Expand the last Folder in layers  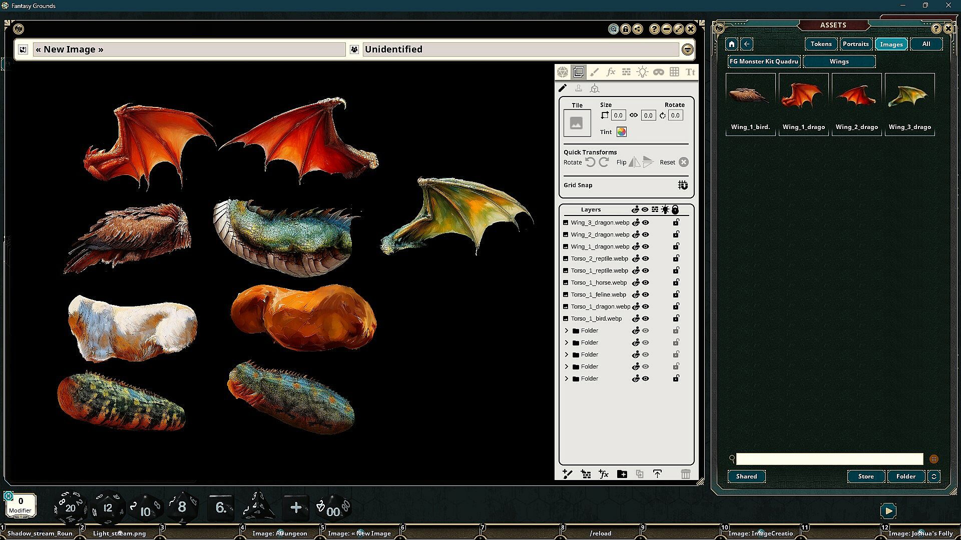point(567,378)
